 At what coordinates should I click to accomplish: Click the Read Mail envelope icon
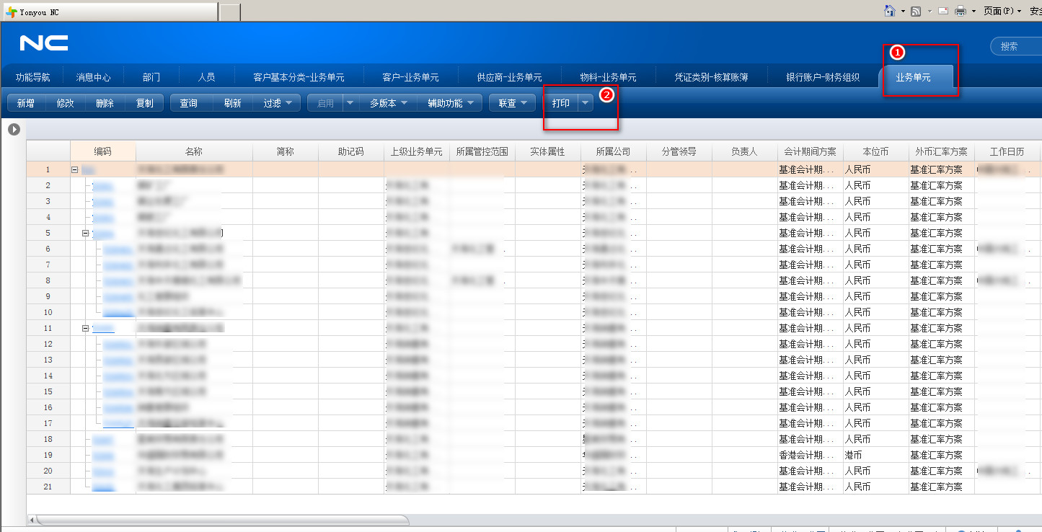click(x=942, y=11)
